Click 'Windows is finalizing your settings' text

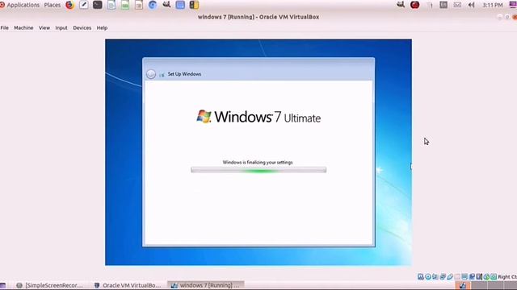coord(258,162)
